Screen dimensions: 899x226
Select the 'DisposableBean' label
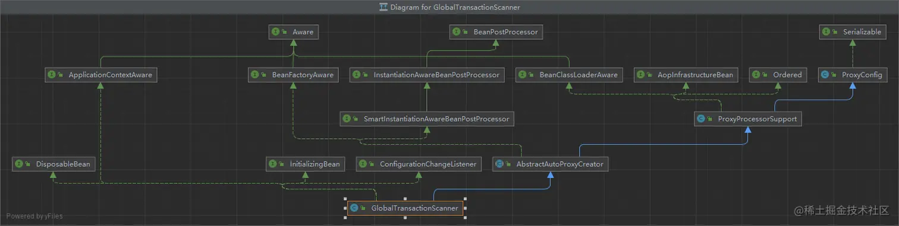(63, 164)
